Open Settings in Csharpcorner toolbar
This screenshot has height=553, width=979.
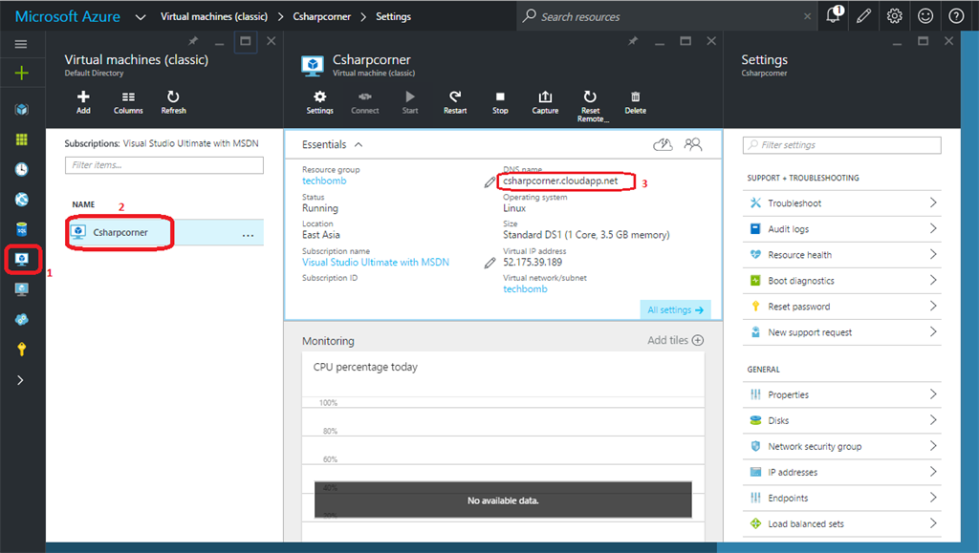pyautogui.click(x=319, y=102)
